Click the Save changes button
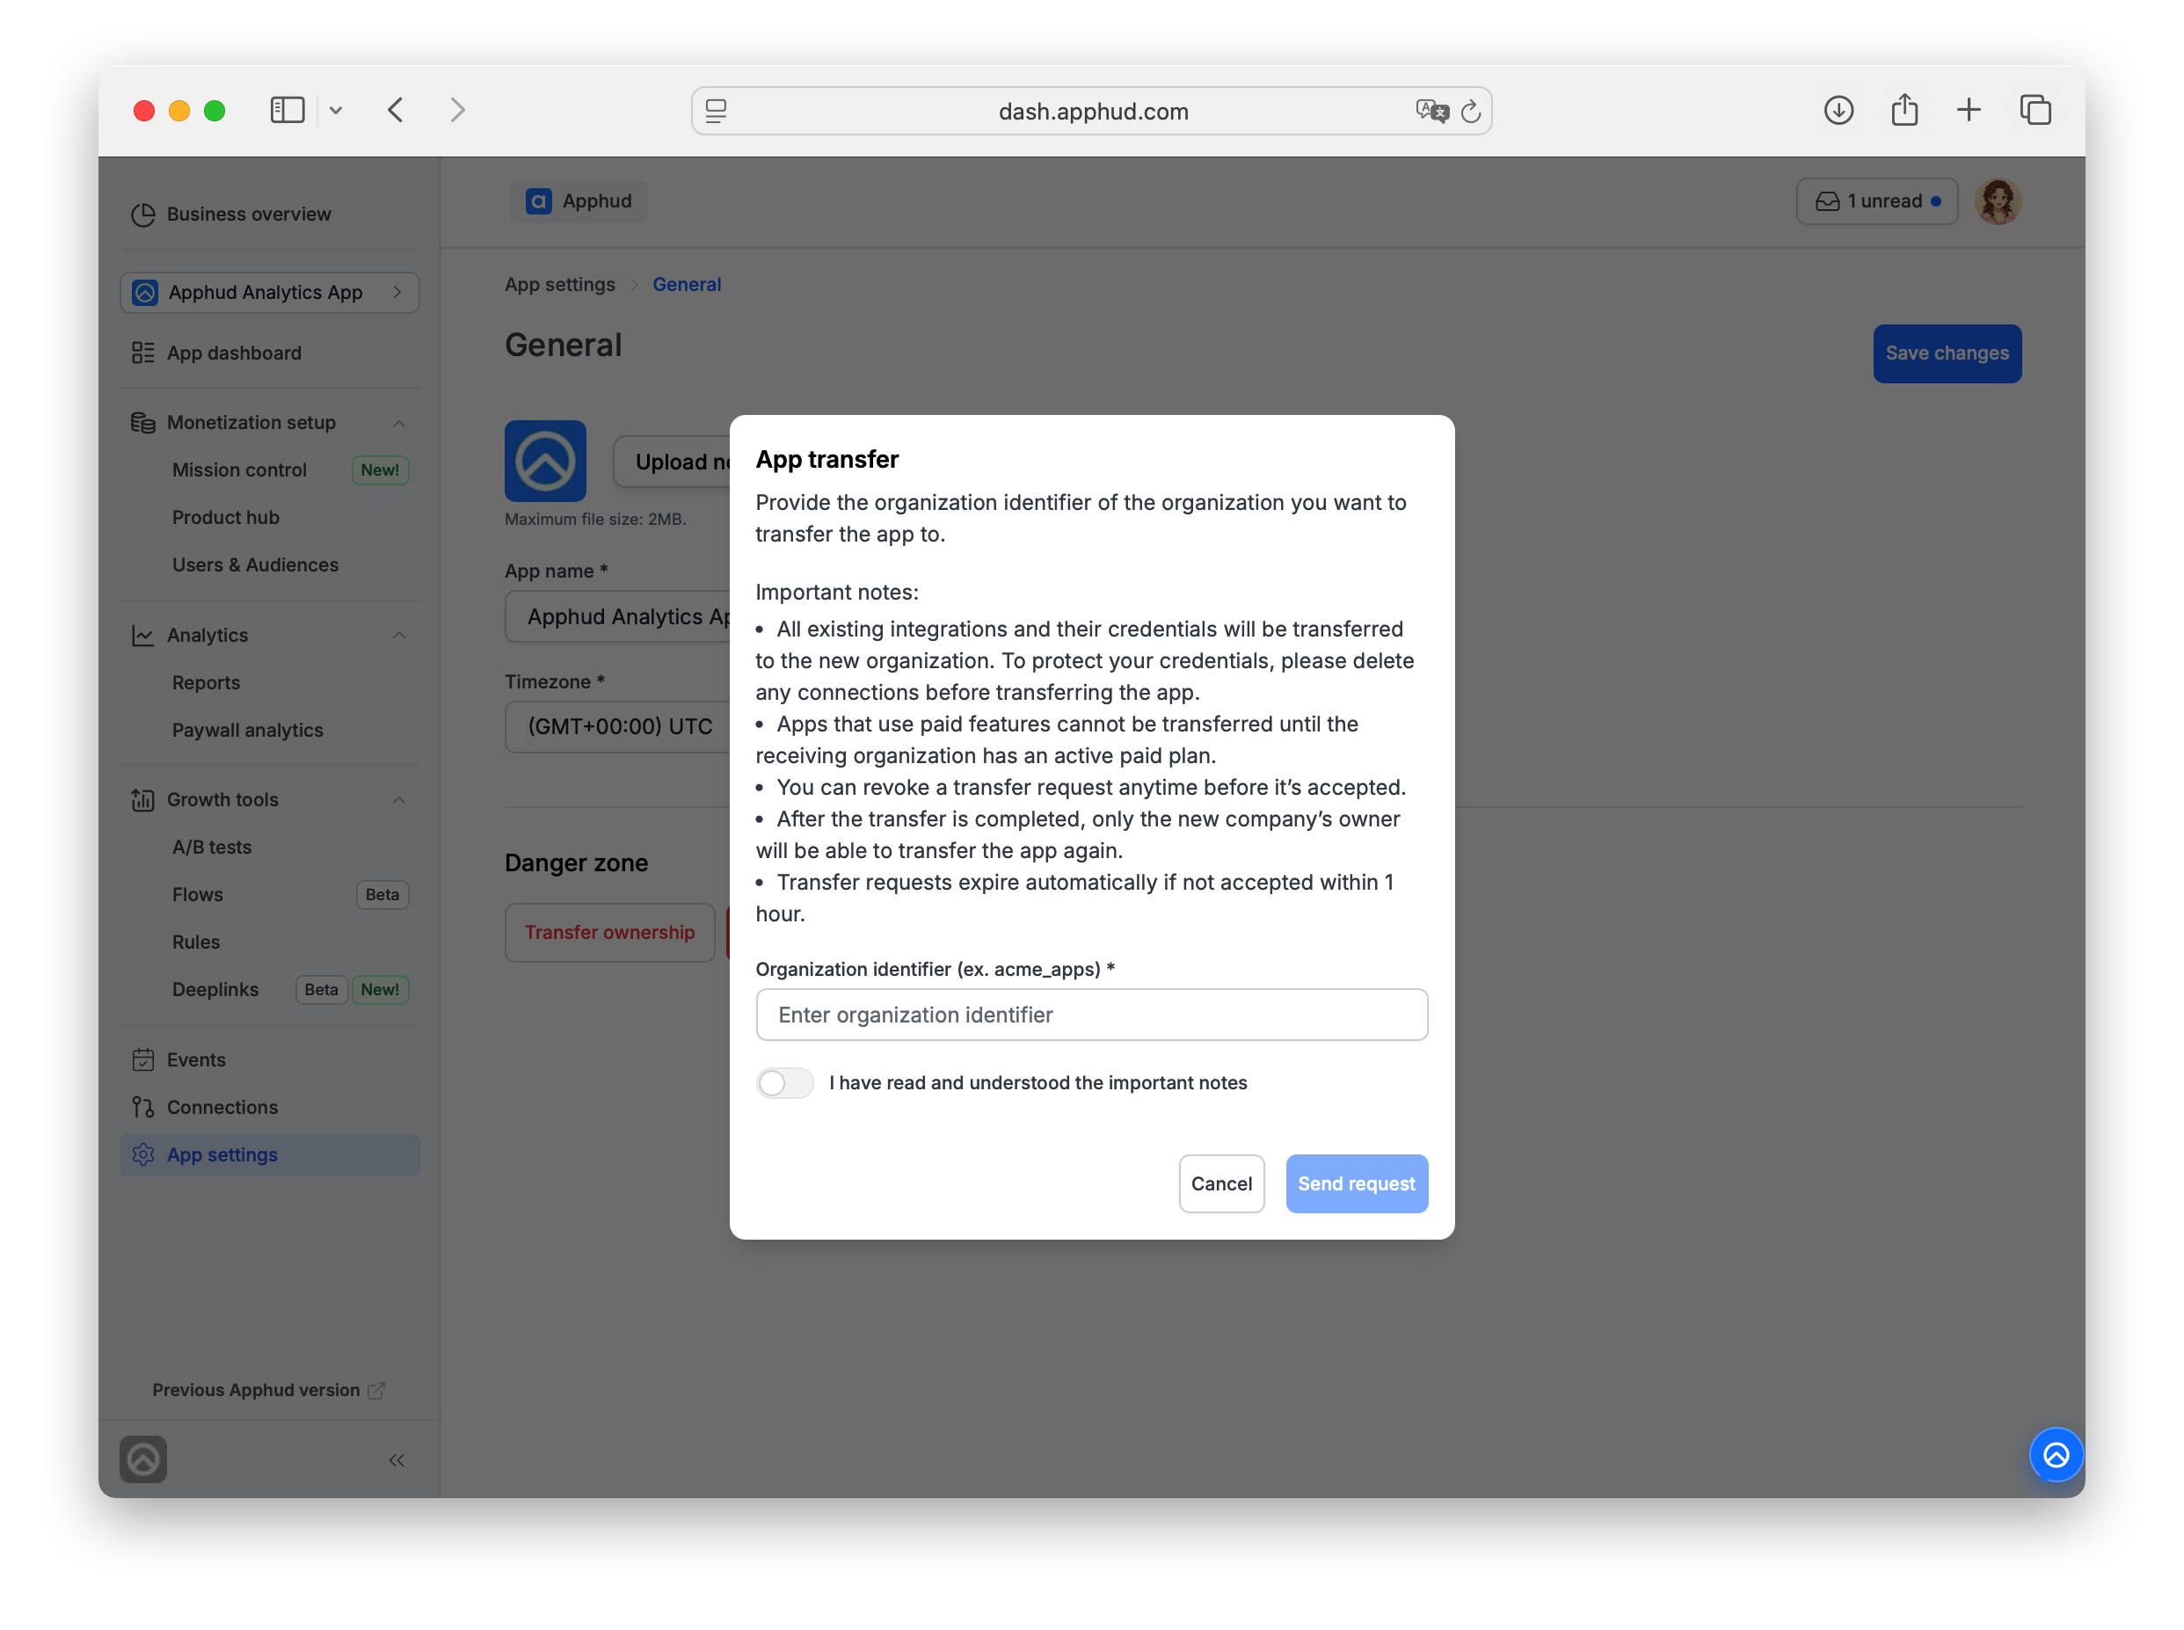 (x=1947, y=353)
